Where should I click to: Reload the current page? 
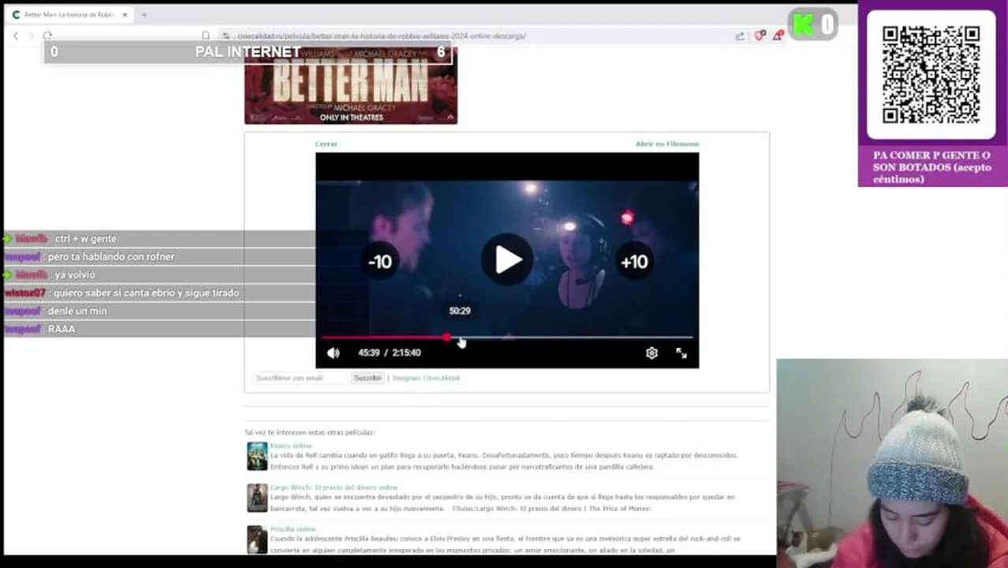click(x=47, y=35)
